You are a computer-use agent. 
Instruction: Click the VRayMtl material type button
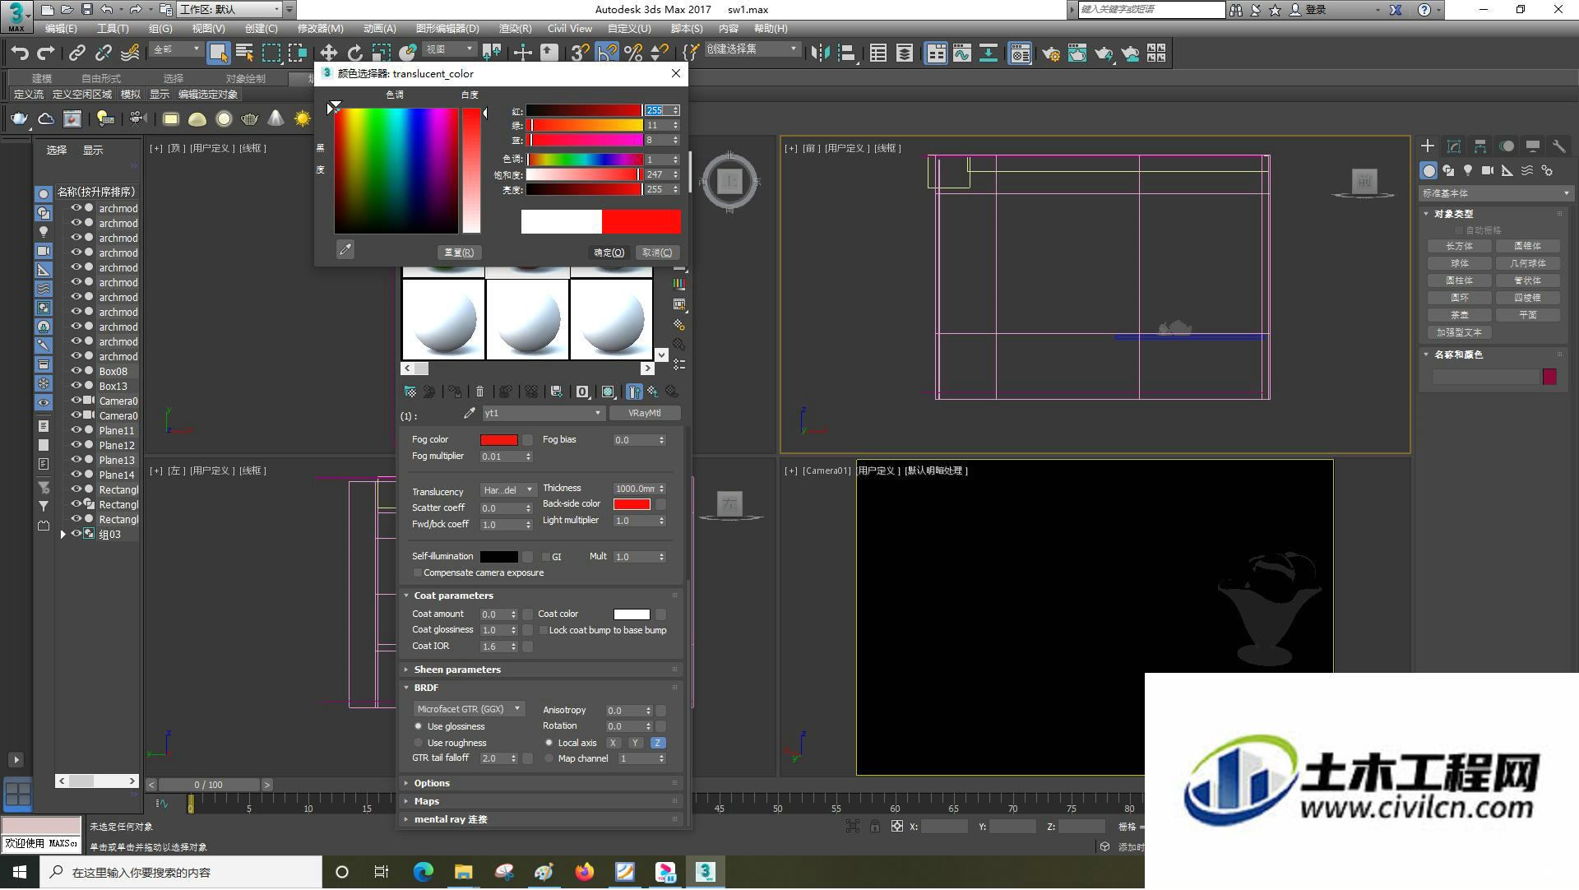645,413
